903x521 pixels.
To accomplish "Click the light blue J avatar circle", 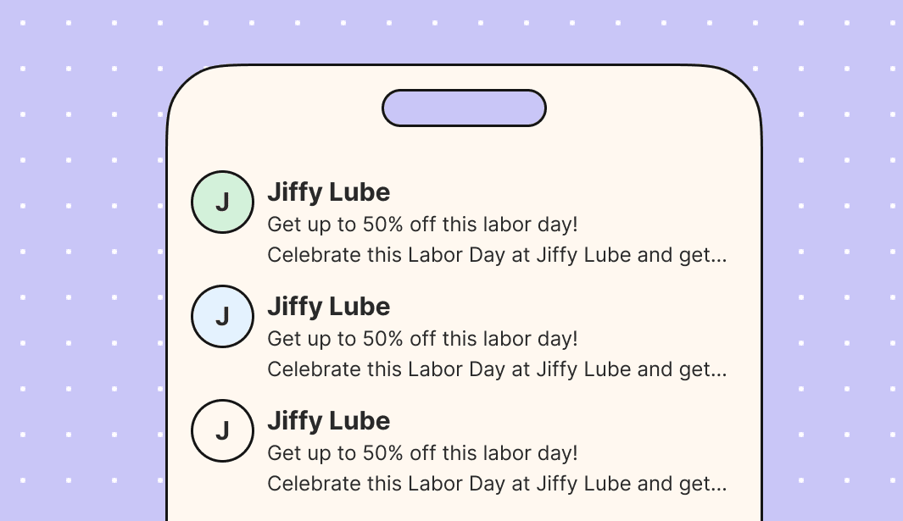I will 222,317.
